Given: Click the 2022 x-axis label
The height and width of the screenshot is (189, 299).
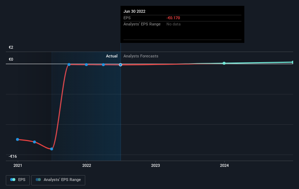Looking at the screenshot, I should pos(87,165).
